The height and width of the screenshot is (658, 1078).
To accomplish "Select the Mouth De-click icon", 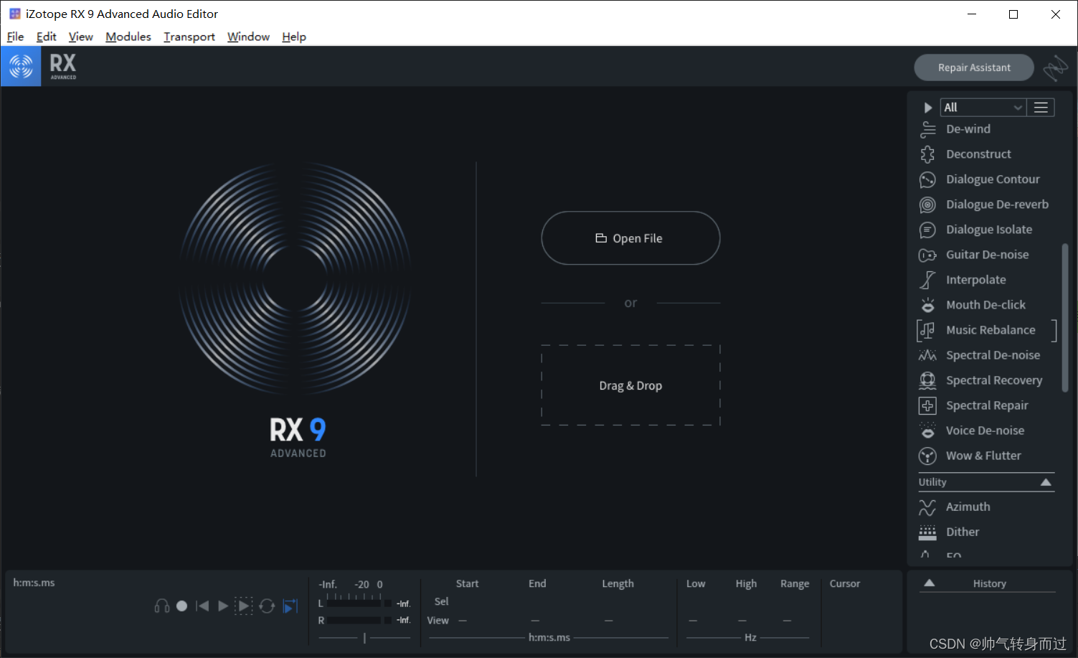I will pos(927,305).
